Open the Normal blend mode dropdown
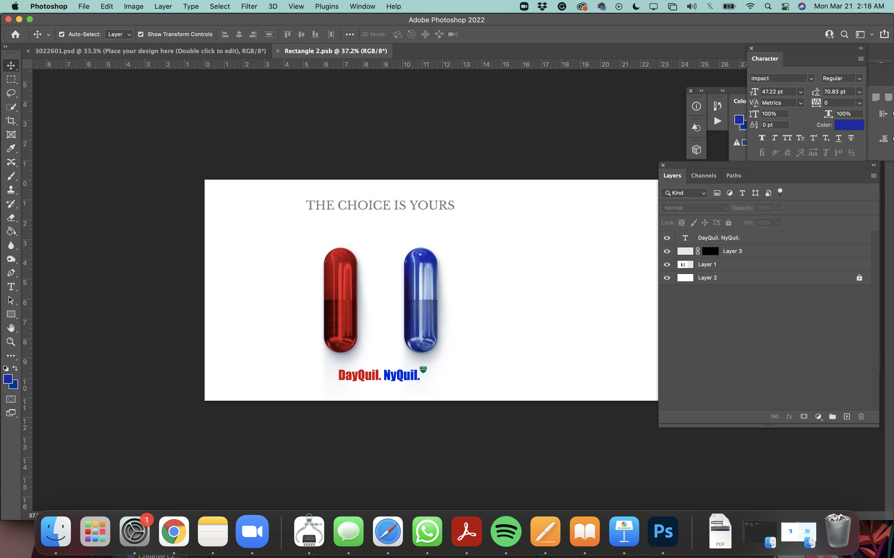The width and height of the screenshot is (894, 558). pyautogui.click(x=695, y=208)
